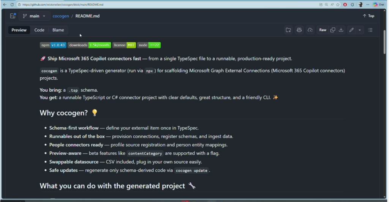The image size is (389, 202).
Task: Open browser settings and more menu
Action: pos(368,5)
